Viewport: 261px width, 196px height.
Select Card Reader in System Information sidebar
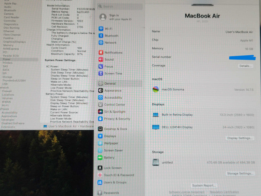(x=11, y=17)
